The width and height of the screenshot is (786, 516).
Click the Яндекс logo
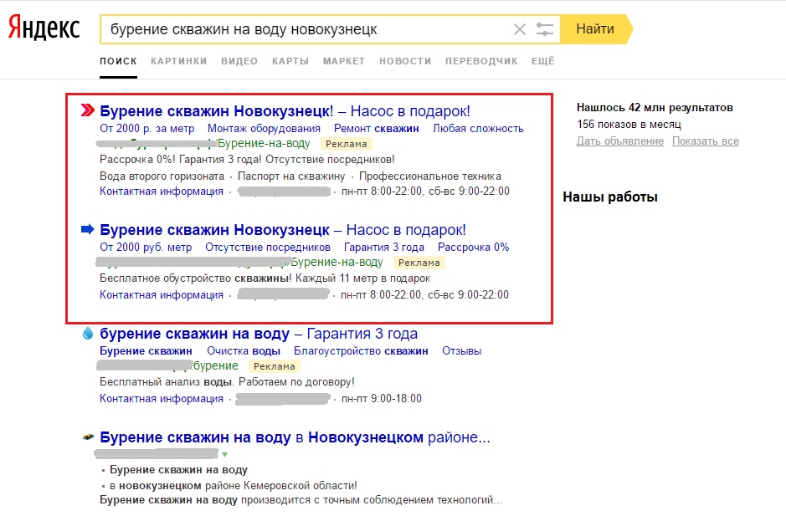[44, 27]
